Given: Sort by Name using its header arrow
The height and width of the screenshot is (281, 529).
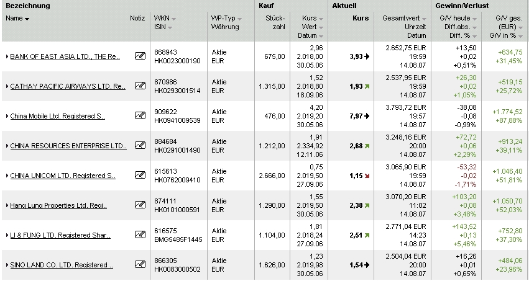Looking at the screenshot, I should click(27, 19).
